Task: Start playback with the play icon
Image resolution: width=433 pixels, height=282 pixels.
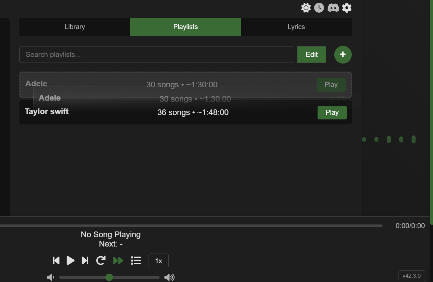Action: click(x=70, y=261)
